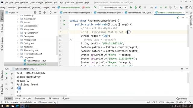Open the File menu
193x108 pixels.
[x=6, y=2]
